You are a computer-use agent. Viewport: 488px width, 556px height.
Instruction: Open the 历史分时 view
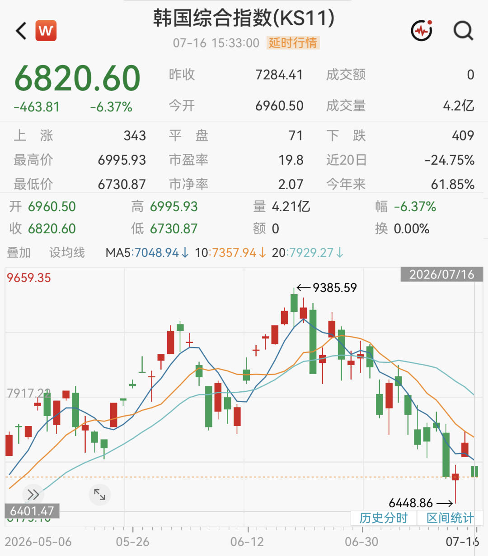click(x=383, y=518)
